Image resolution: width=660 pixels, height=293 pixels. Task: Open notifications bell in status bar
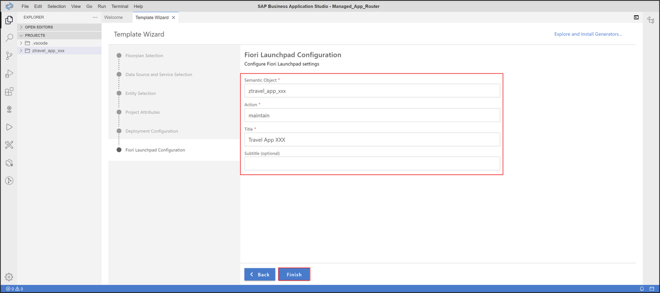642,289
